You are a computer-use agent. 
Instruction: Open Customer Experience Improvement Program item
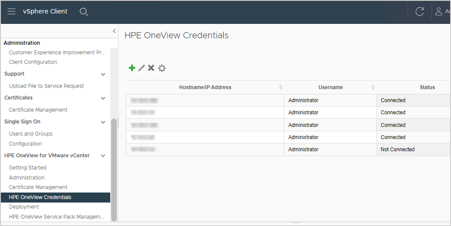pyautogui.click(x=57, y=53)
